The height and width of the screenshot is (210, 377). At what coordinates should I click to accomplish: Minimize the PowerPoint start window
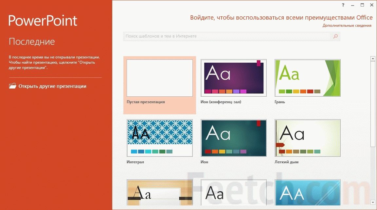[x=352, y=5]
